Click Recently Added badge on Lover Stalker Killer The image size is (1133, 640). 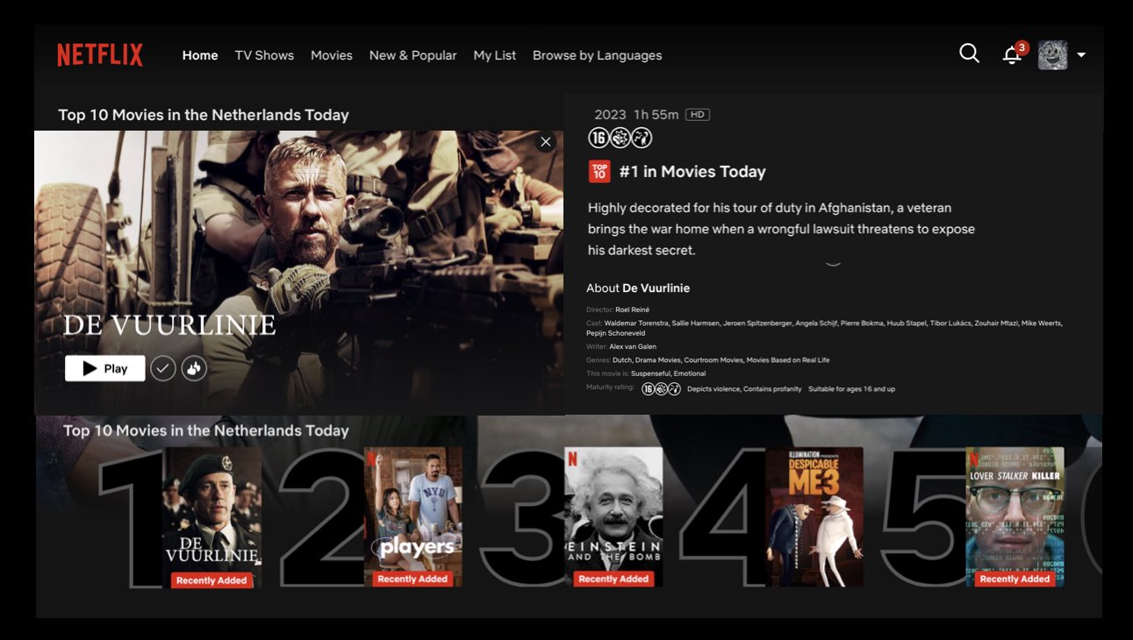click(1015, 579)
